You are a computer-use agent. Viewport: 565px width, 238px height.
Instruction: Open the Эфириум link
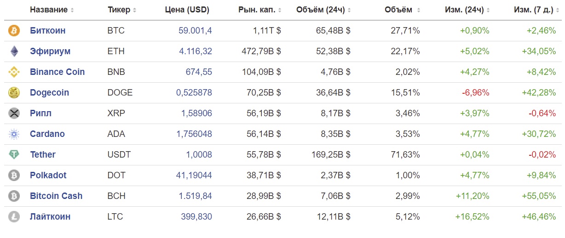click(50, 51)
